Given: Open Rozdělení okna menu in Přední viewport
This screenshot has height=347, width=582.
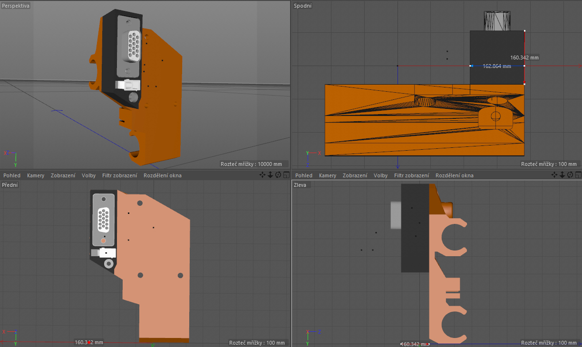Looking at the screenshot, I should click(x=162, y=175).
